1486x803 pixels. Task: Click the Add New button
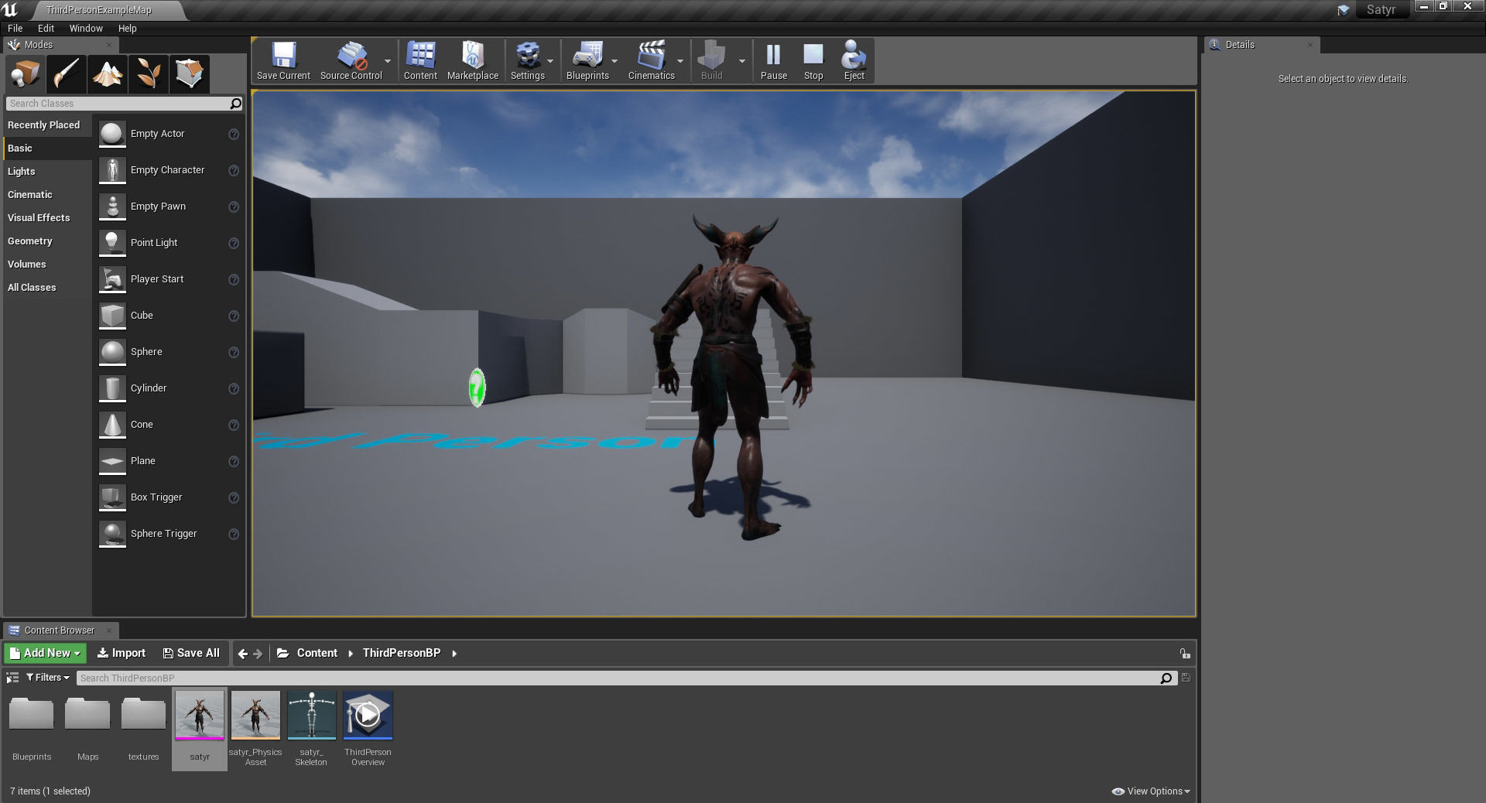pos(45,653)
